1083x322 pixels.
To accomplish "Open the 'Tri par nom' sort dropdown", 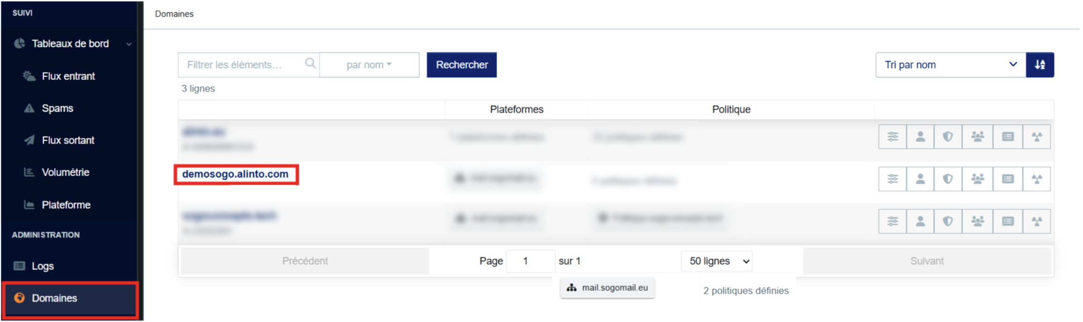I will (951, 65).
